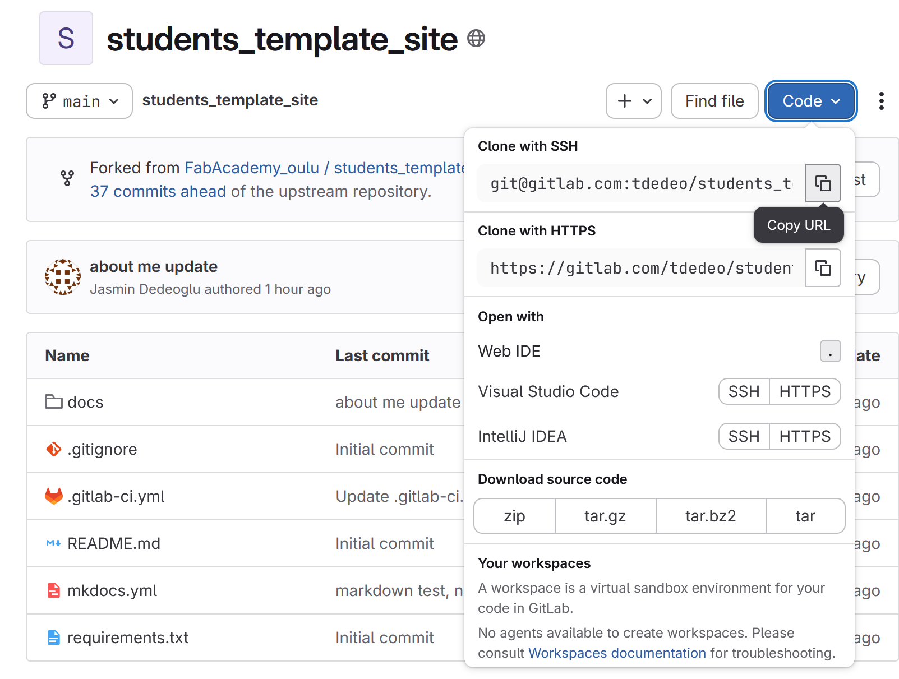Download source code as tar.gz
Screen dimensions: 899x679
(x=605, y=516)
